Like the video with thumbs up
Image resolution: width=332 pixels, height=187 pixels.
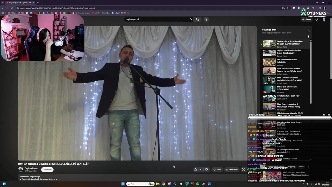point(198,170)
